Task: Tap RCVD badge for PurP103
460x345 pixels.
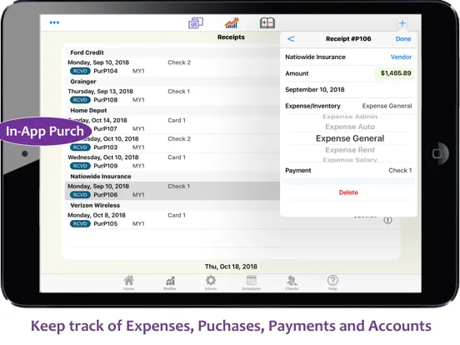Action: pyautogui.click(x=80, y=147)
